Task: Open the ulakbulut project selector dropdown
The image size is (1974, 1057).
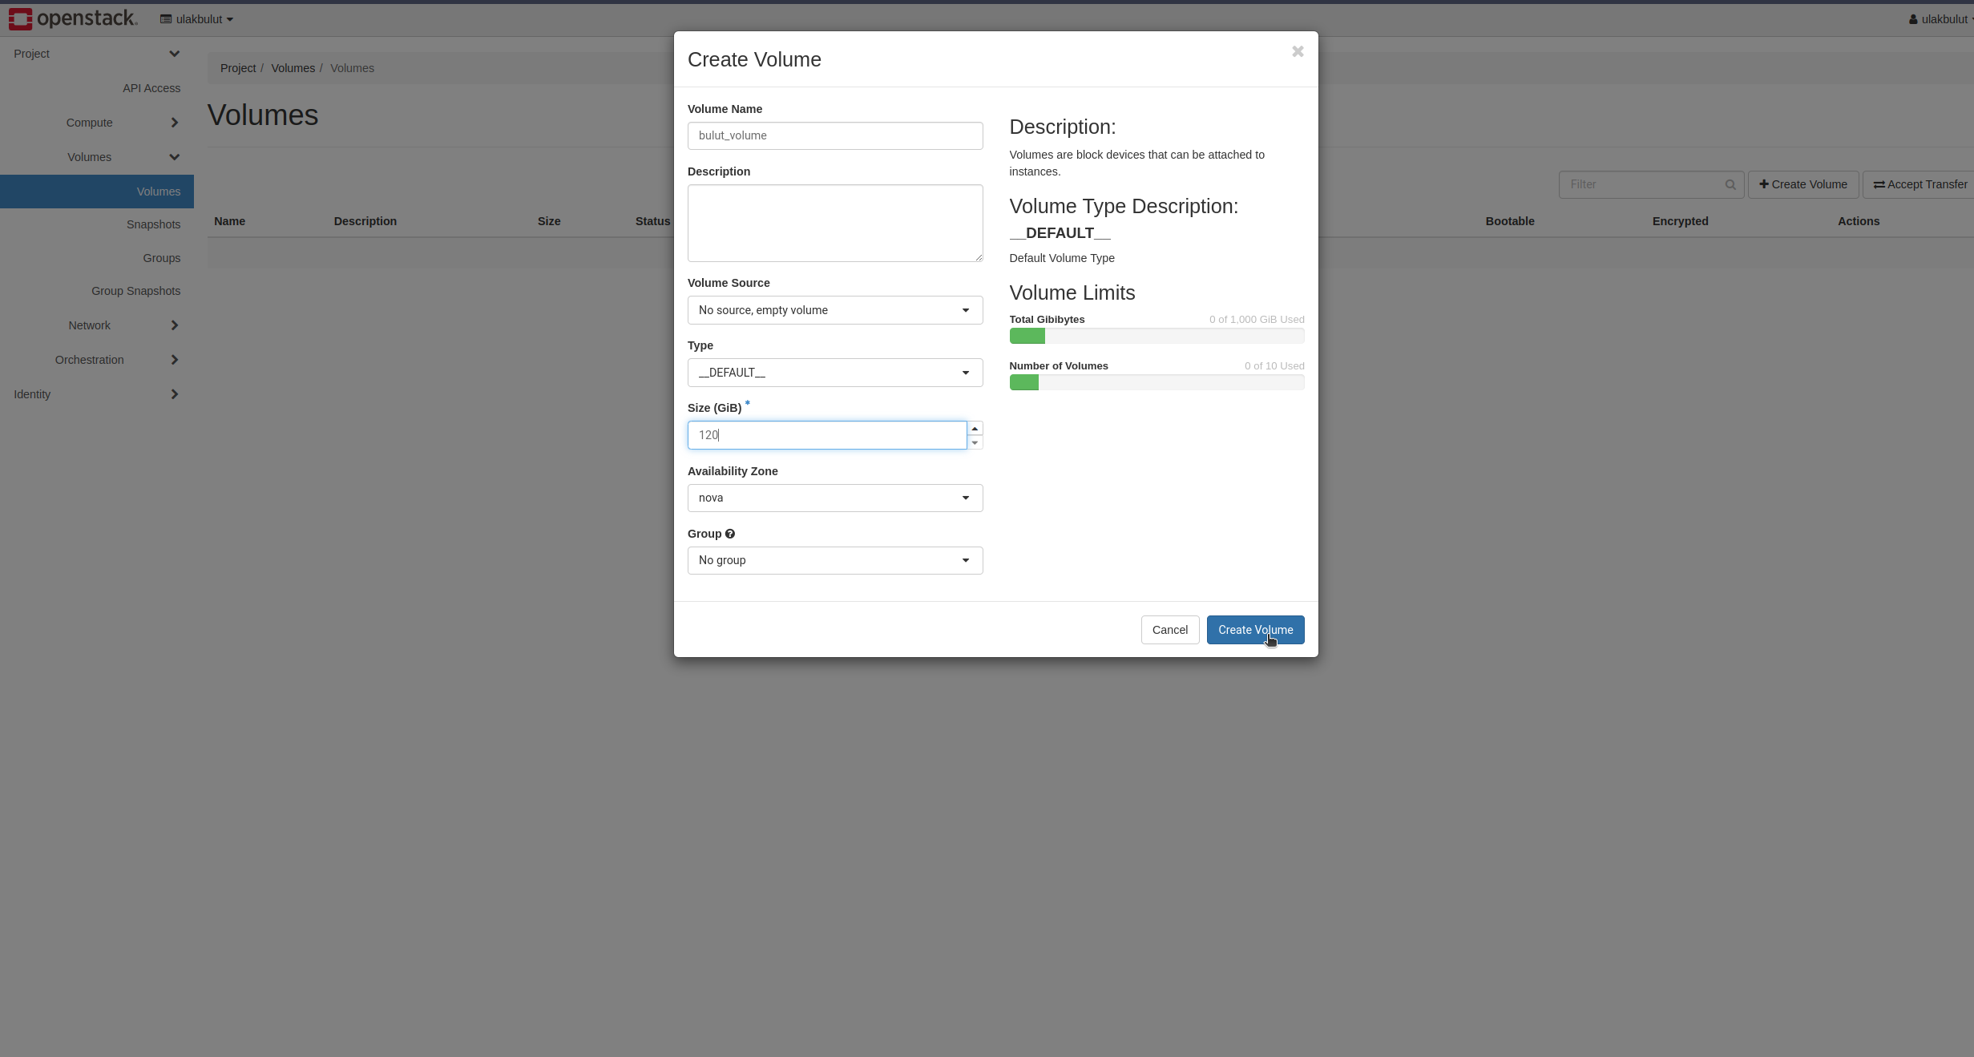Action: pos(196,19)
